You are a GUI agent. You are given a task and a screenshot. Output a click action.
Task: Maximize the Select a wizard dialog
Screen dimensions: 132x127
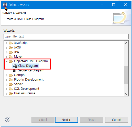[x=114, y=5]
